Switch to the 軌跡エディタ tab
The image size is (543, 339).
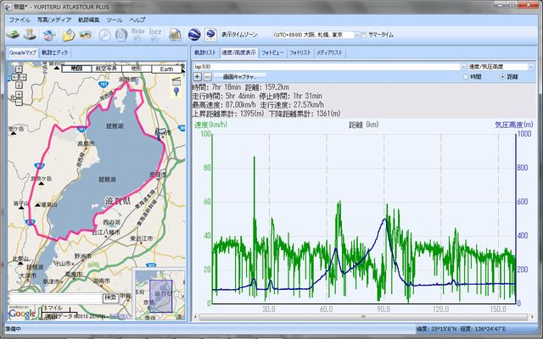(x=54, y=53)
